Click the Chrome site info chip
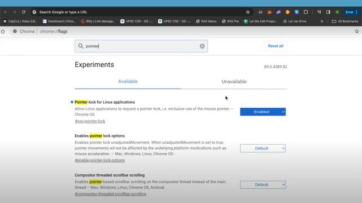This screenshot has width=362, height=203. coord(24,32)
